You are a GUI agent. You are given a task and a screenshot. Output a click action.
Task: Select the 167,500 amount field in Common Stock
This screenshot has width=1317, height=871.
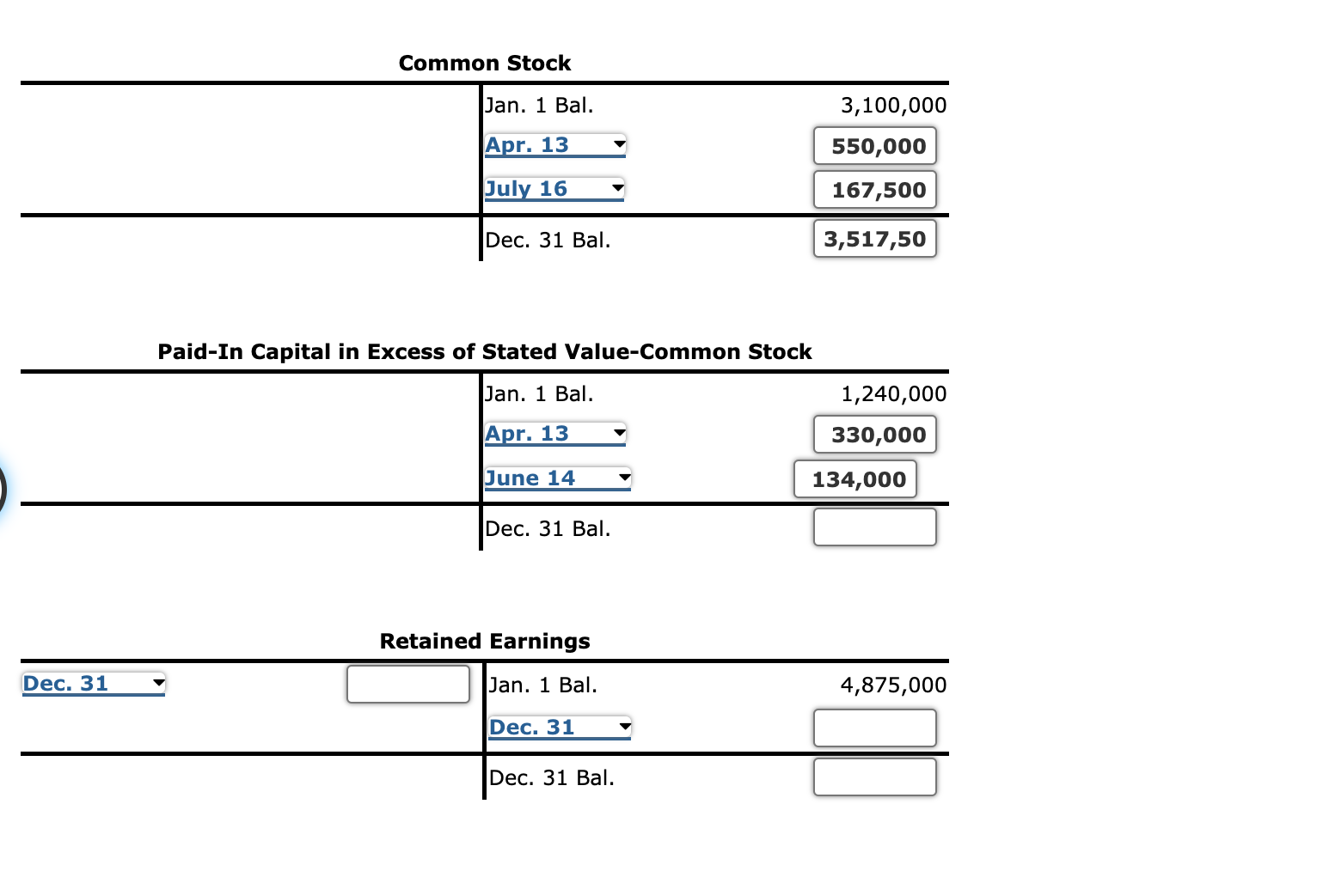coord(873,189)
